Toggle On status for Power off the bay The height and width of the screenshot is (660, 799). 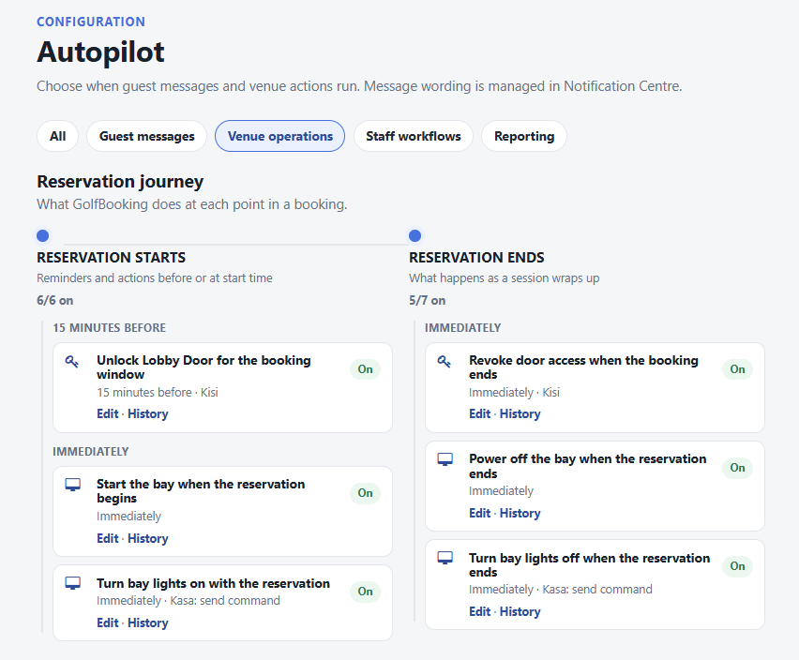point(737,468)
